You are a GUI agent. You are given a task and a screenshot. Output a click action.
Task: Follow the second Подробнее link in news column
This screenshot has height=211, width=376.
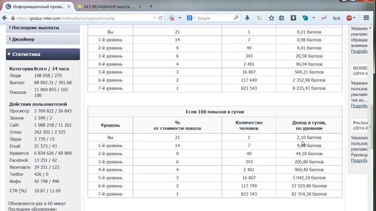pyautogui.click(x=359, y=105)
